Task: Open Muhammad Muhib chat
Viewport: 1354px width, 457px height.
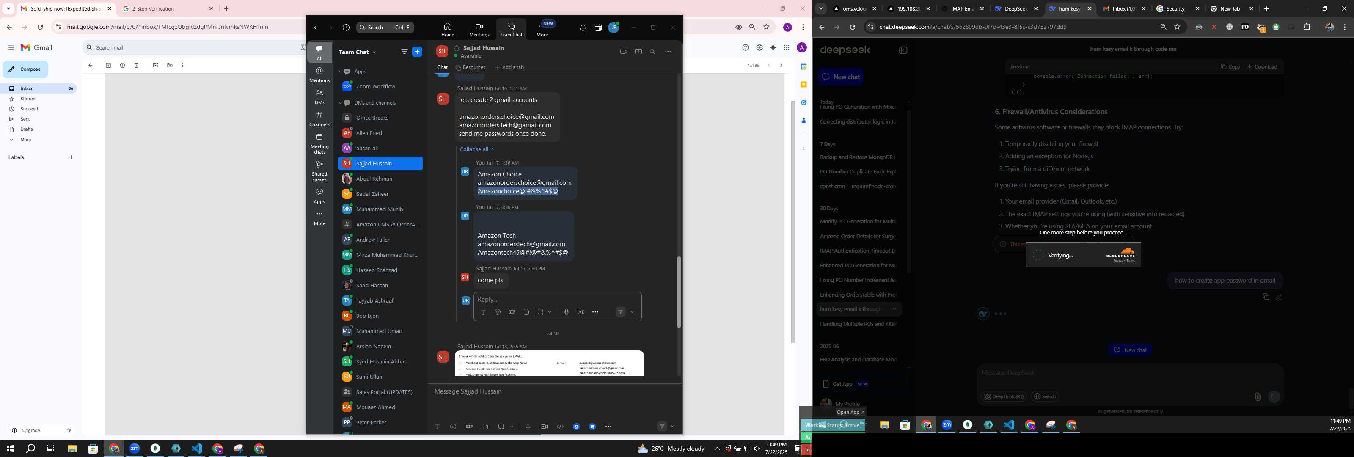Action: (x=380, y=209)
